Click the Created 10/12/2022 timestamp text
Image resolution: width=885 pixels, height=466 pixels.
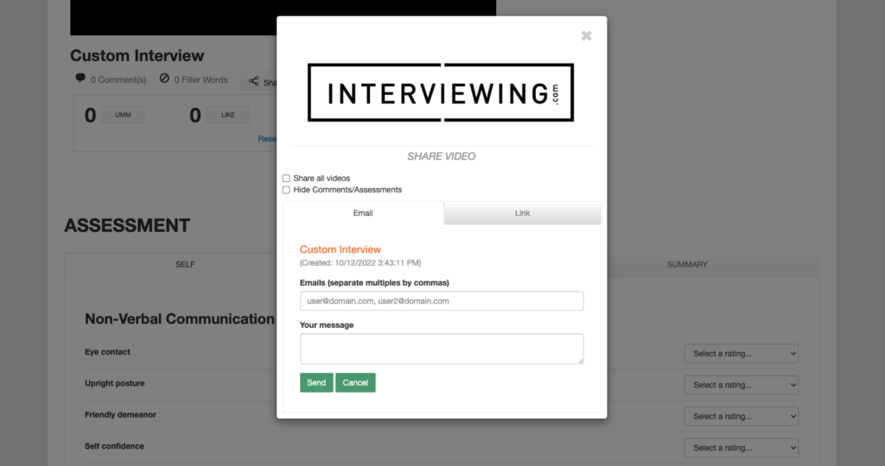[360, 263]
